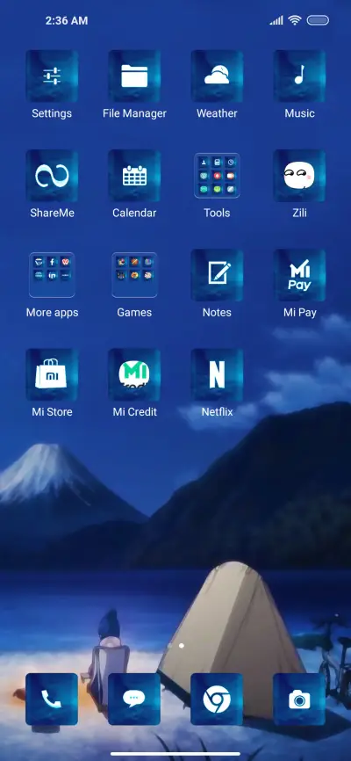The width and height of the screenshot is (351, 761).
Task: Expand the More apps folder
Action: 52,275
